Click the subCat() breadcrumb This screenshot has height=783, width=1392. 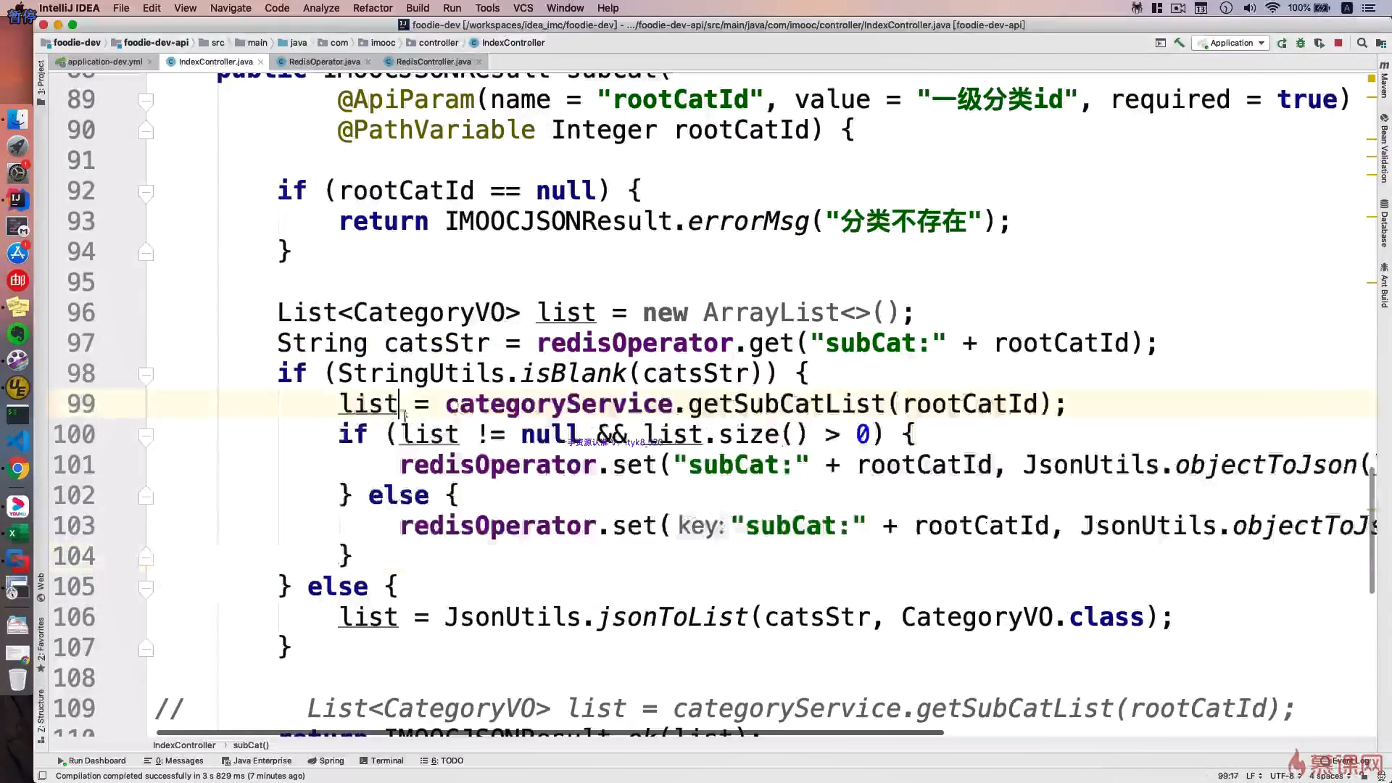[x=251, y=745]
